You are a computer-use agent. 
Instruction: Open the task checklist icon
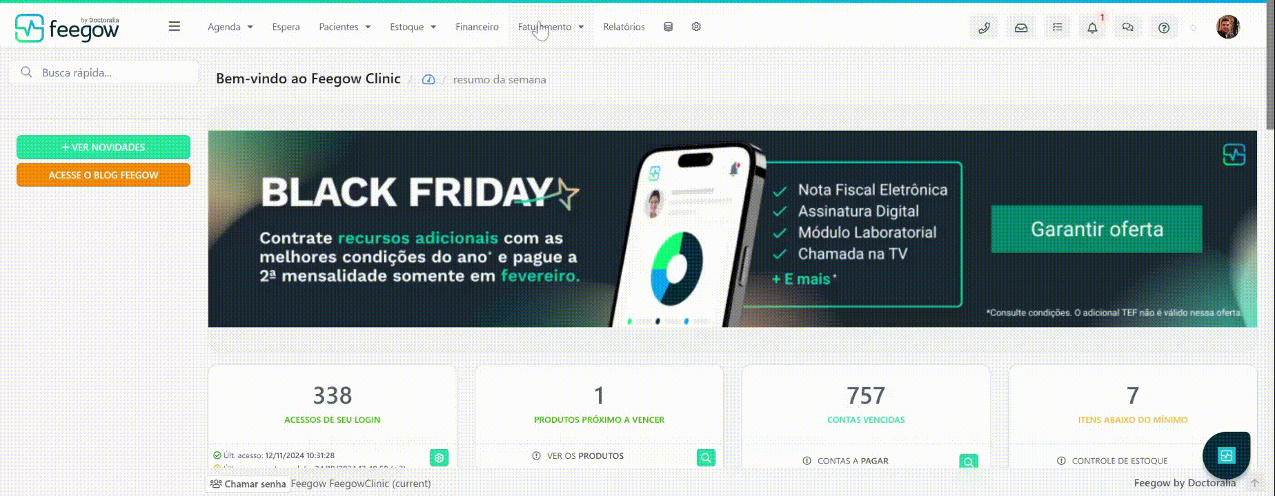click(1057, 28)
